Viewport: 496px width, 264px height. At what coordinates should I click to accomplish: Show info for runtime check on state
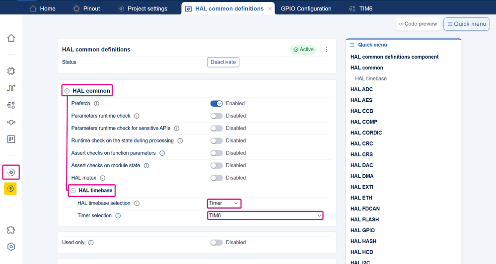coord(180,141)
